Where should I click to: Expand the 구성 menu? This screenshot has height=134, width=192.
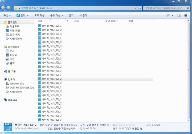pyautogui.click(x=7, y=15)
